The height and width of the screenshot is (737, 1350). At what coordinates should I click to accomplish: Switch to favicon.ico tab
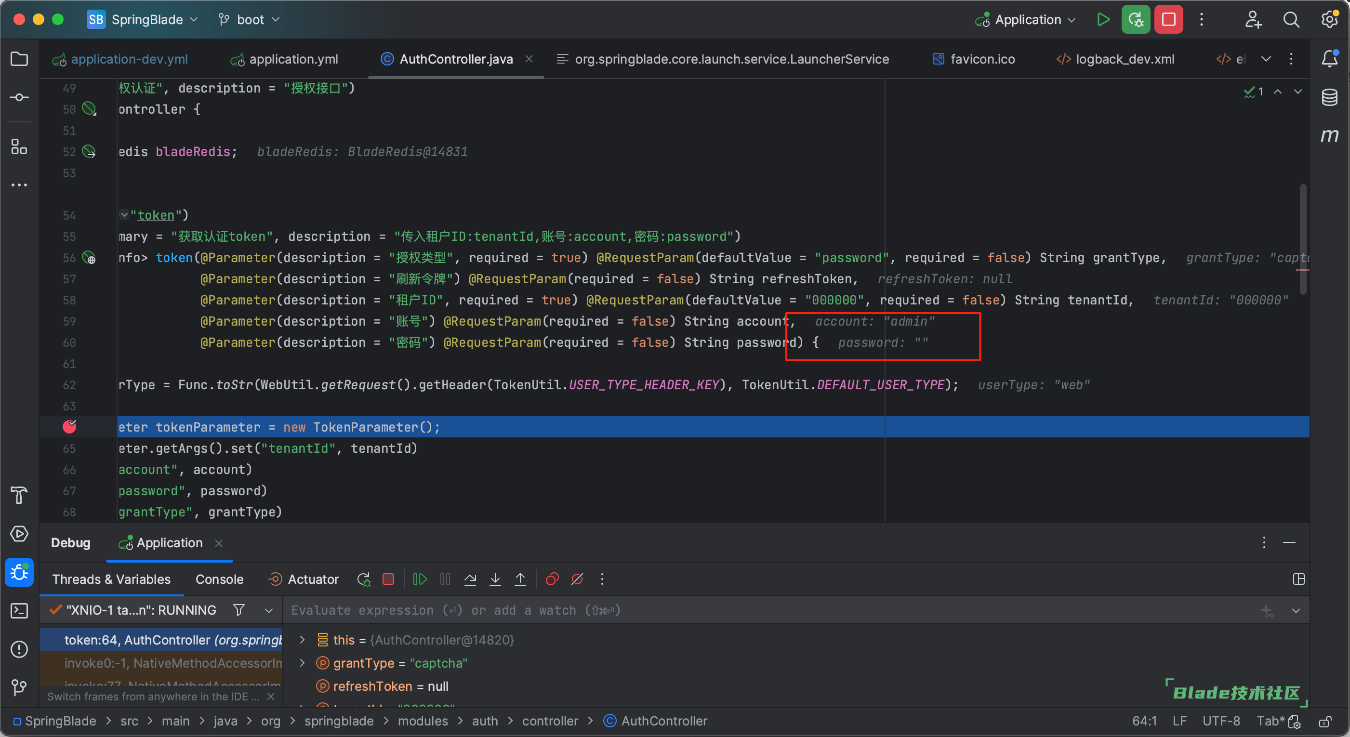point(974,59)
